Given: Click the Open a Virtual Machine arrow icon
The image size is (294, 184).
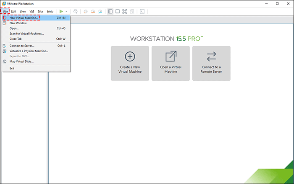Looking at the screenshot, I should [171, 56].
